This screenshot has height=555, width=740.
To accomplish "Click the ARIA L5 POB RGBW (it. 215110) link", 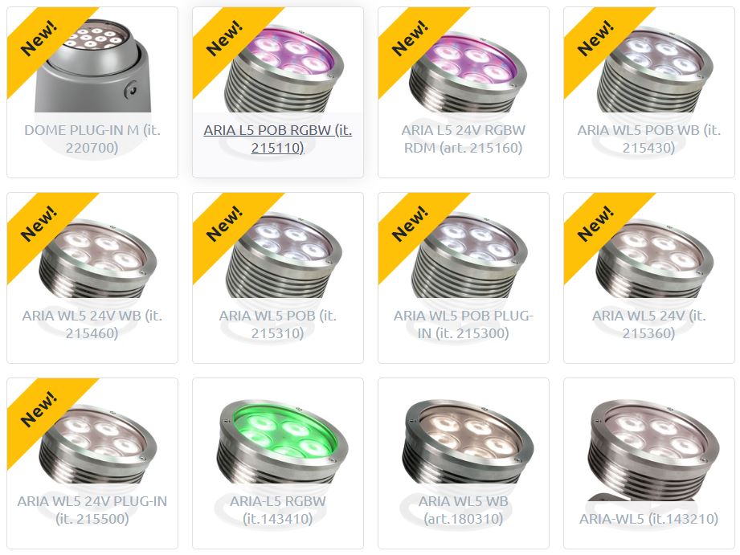I will [x=277, y=139].
